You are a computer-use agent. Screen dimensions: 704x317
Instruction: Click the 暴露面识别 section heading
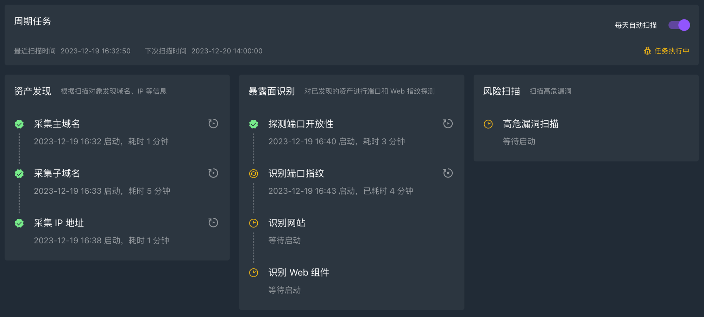271,91
